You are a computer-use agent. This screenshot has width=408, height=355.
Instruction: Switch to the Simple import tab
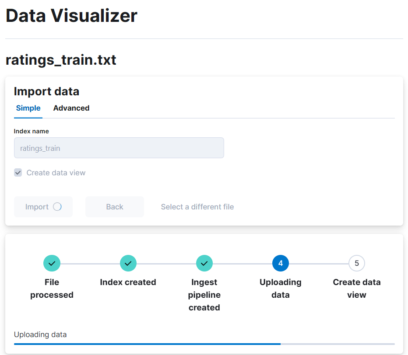coord(28,108)
